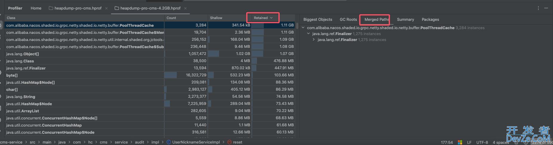Change the UTF-8 file encoding
Screen dimensions: 553x145
click(482, 142)
